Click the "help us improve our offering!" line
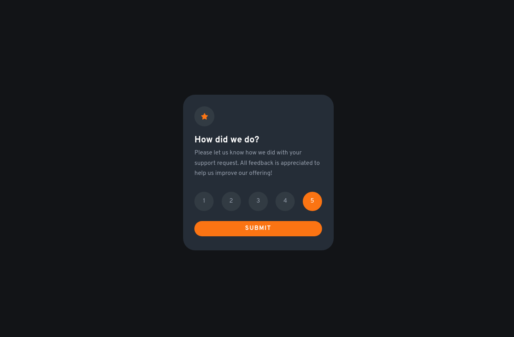514x337 pixels. [233, 173]
